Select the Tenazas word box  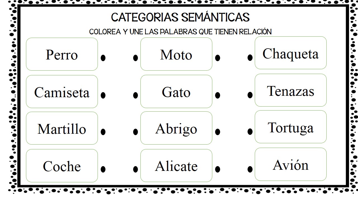coord(291,90)
